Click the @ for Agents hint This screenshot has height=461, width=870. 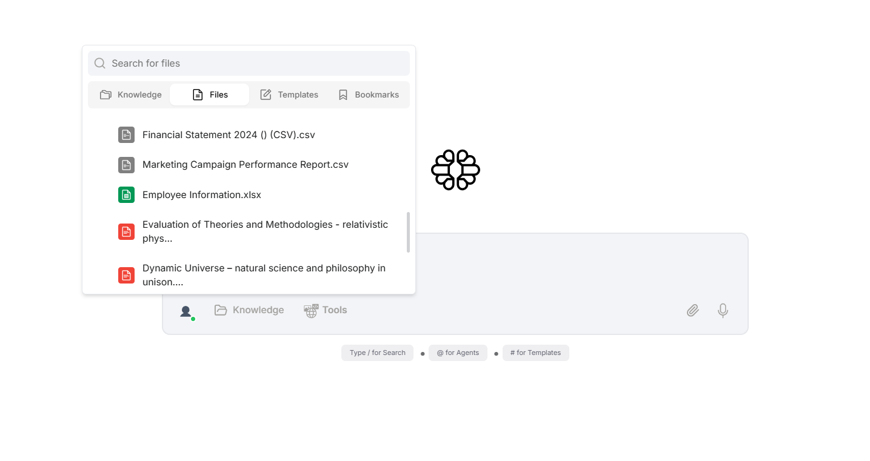[x=458, y=353]
